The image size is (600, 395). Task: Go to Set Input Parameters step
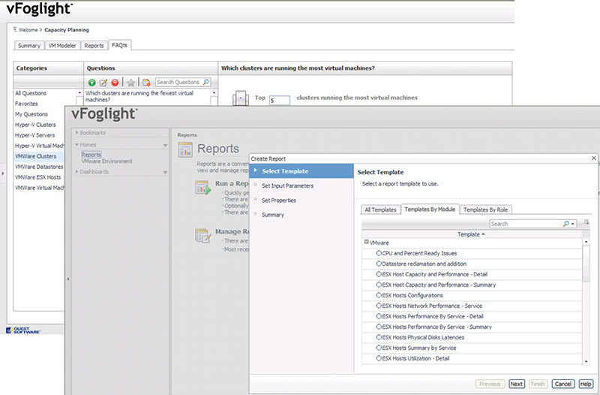pyautogui.click(x=287, y=185)
